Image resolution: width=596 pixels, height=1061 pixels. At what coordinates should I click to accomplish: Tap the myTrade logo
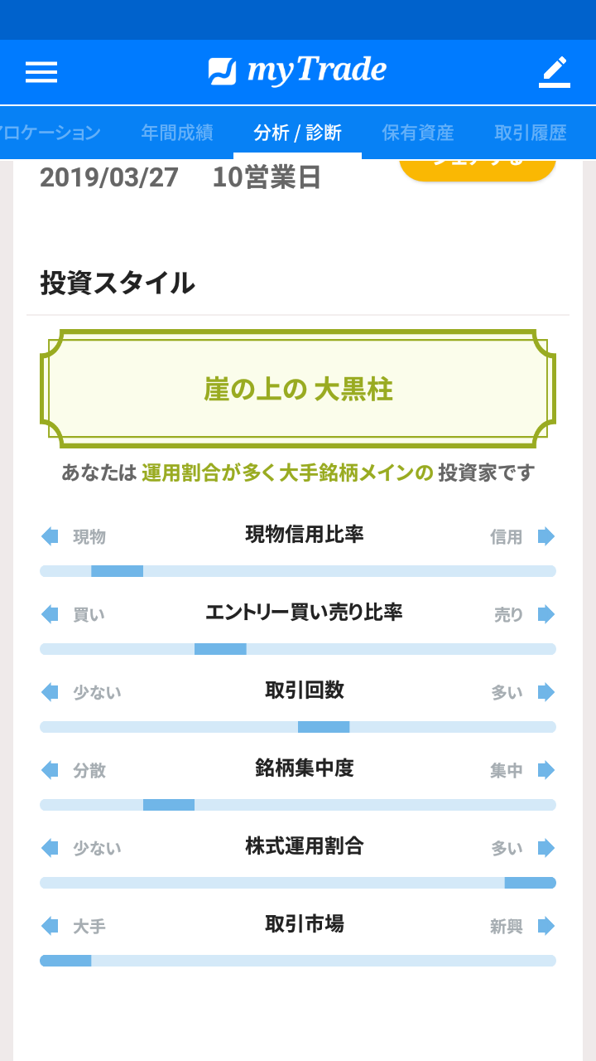point(298,71)
